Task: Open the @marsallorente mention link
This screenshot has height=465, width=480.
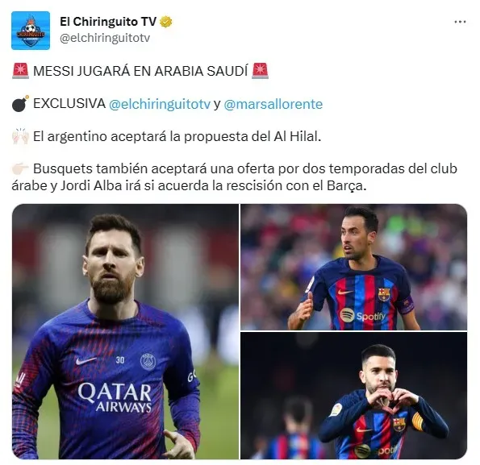Action: click(x=273, y=104)
